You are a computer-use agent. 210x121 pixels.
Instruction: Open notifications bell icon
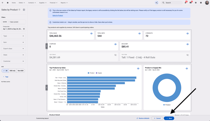click(x=186, y=3)
